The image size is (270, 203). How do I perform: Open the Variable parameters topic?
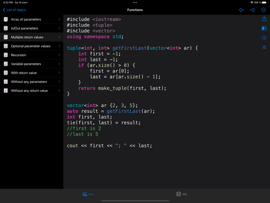[x=31, y=64]
